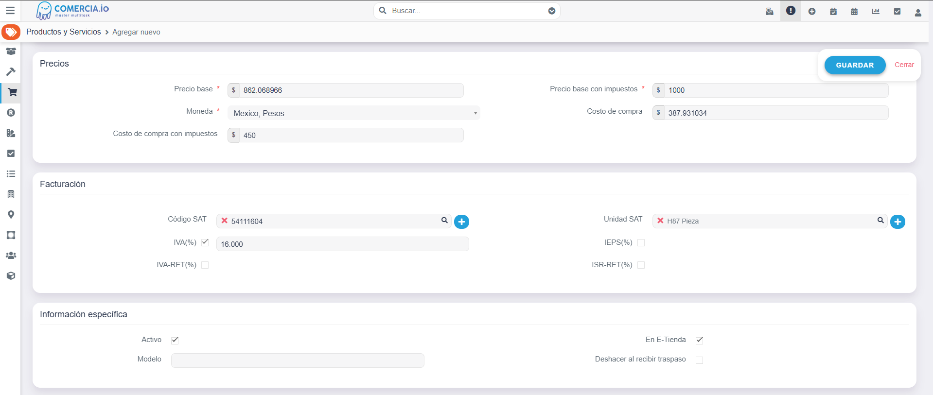Click Costo de compra con impuestos input
933x395 pixels.
tap(351, 135)
